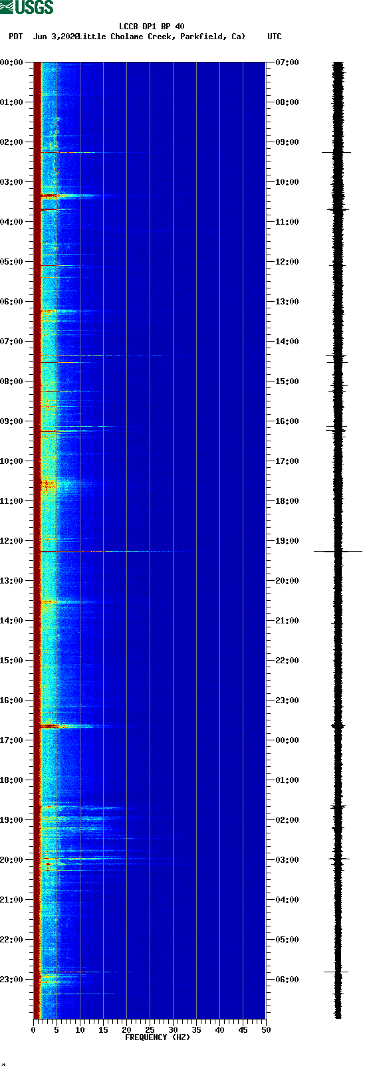Click the 21:00 PDT time label
367x1072 pixels.
point(12,900)
